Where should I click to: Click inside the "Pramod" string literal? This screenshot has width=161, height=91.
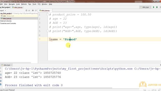click(70, 39)
